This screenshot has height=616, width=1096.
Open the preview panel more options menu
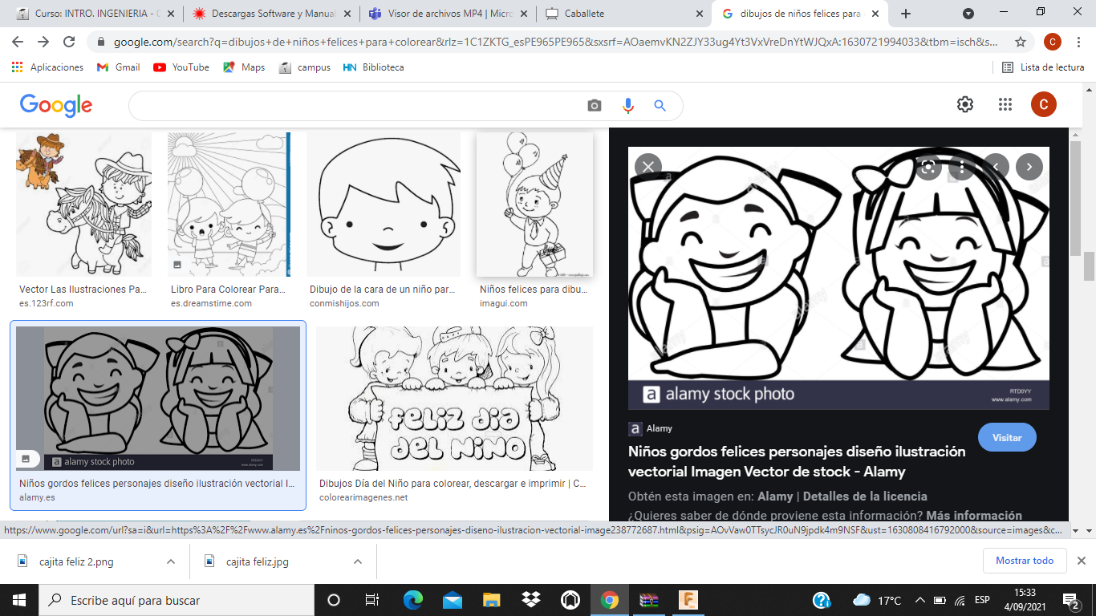(961, 167)
